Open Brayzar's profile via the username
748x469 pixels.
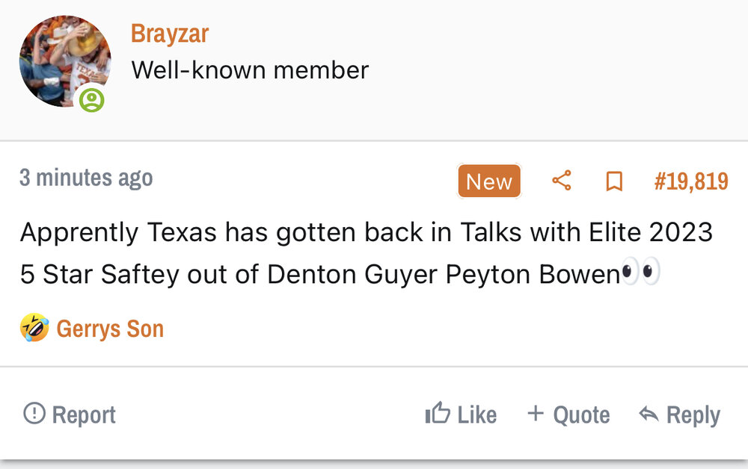pos(169,33)
